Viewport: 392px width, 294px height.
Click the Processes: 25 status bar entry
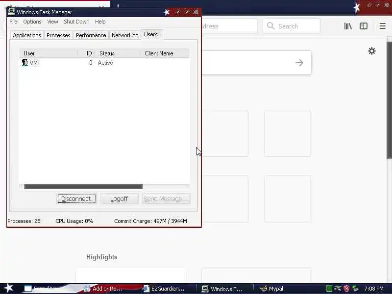24,221
